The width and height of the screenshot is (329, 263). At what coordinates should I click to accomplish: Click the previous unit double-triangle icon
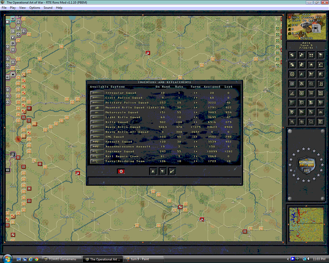(292, 55)
